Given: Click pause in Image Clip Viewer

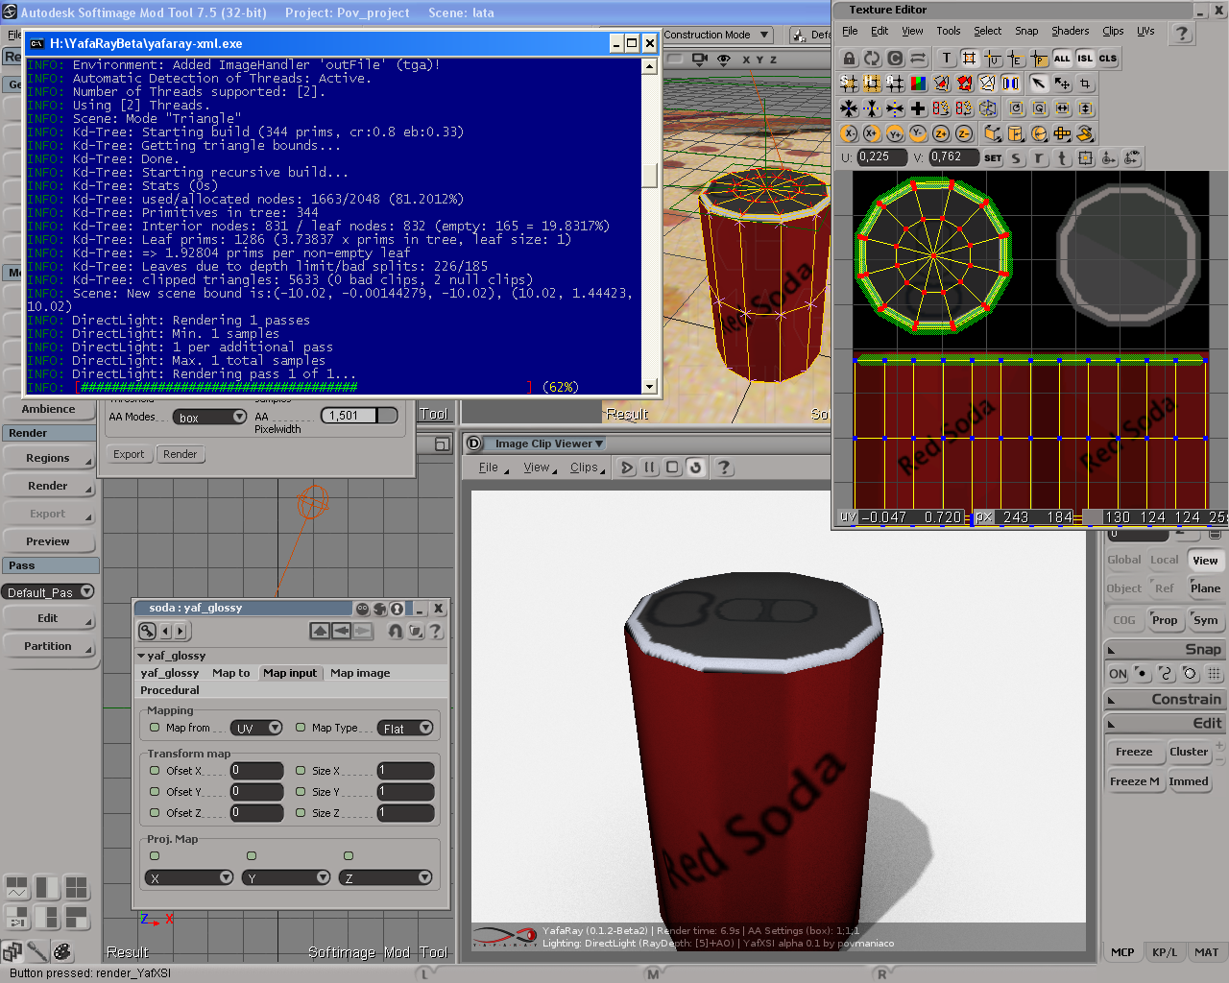Looking at the screenshot, I should pos(650,468).
